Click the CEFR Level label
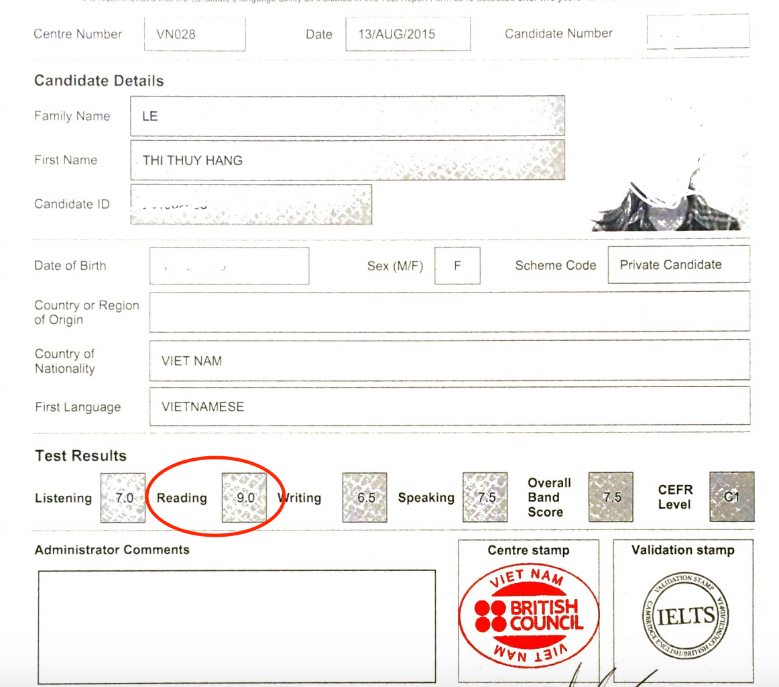 675,496
